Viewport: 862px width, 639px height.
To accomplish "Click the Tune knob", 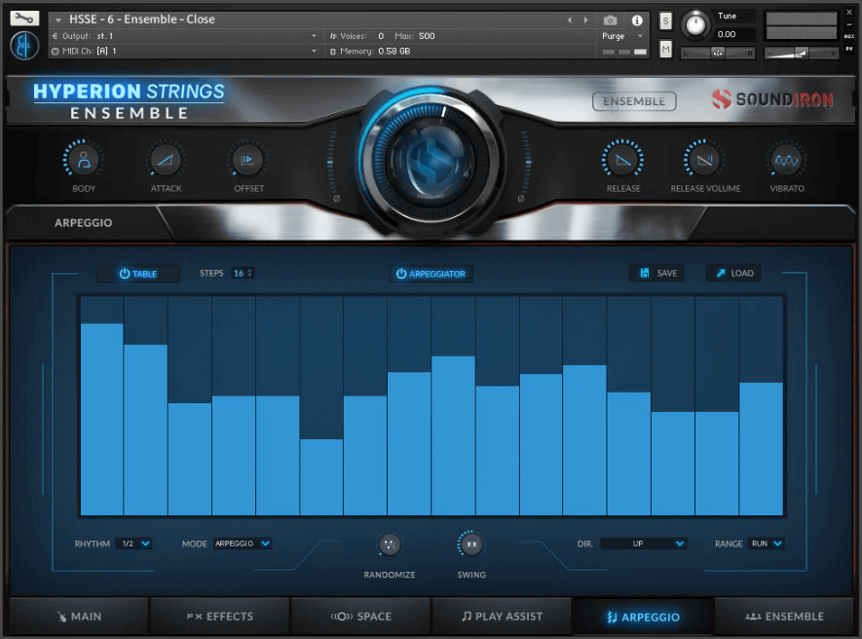I will (695, 25).
